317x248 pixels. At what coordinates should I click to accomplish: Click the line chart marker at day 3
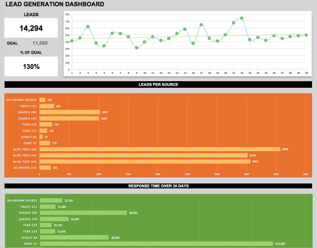point(88,27)
